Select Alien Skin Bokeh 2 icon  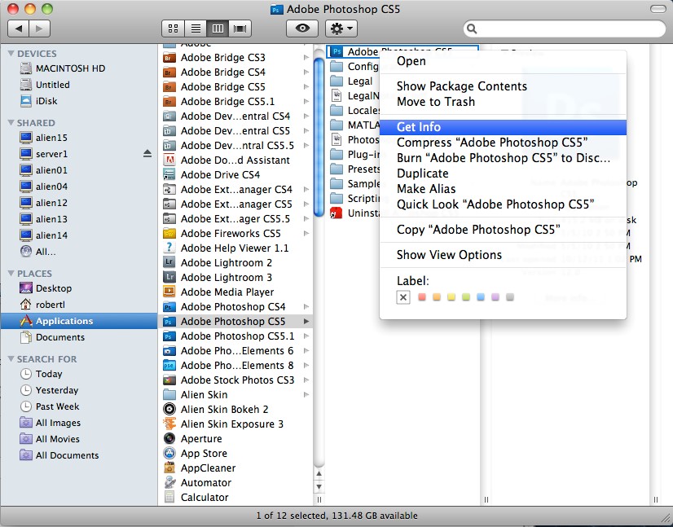click(x=169, y=410)
